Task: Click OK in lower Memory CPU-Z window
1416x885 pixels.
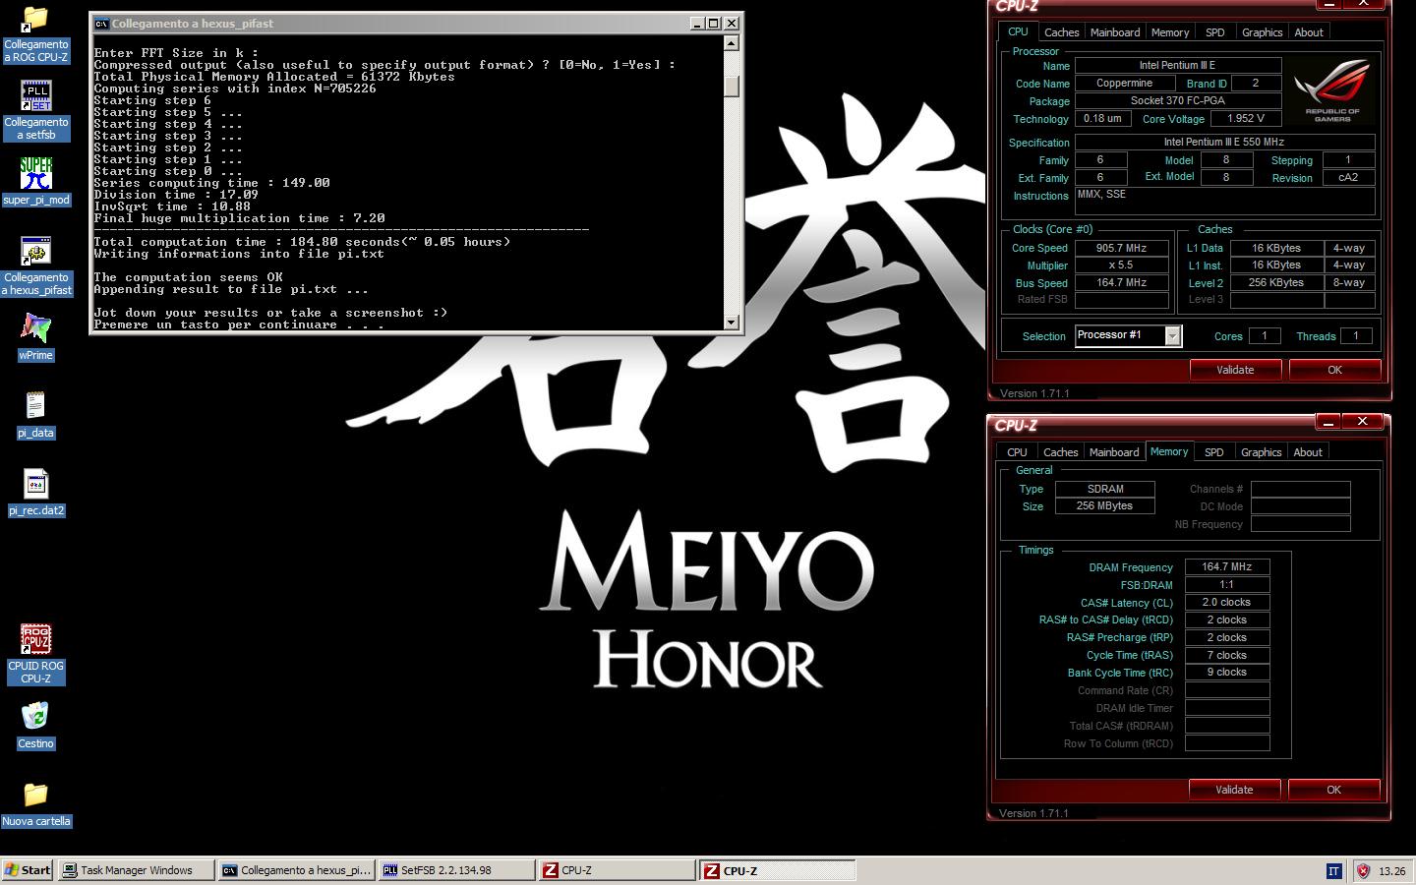Action: (x=1333, y=790)
